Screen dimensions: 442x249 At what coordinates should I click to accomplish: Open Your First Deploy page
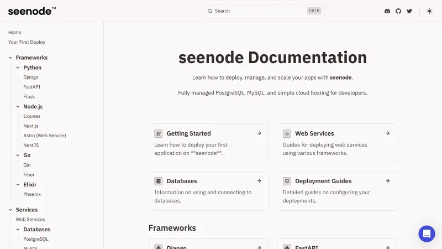pyautogui.click(x=27, y=42)
